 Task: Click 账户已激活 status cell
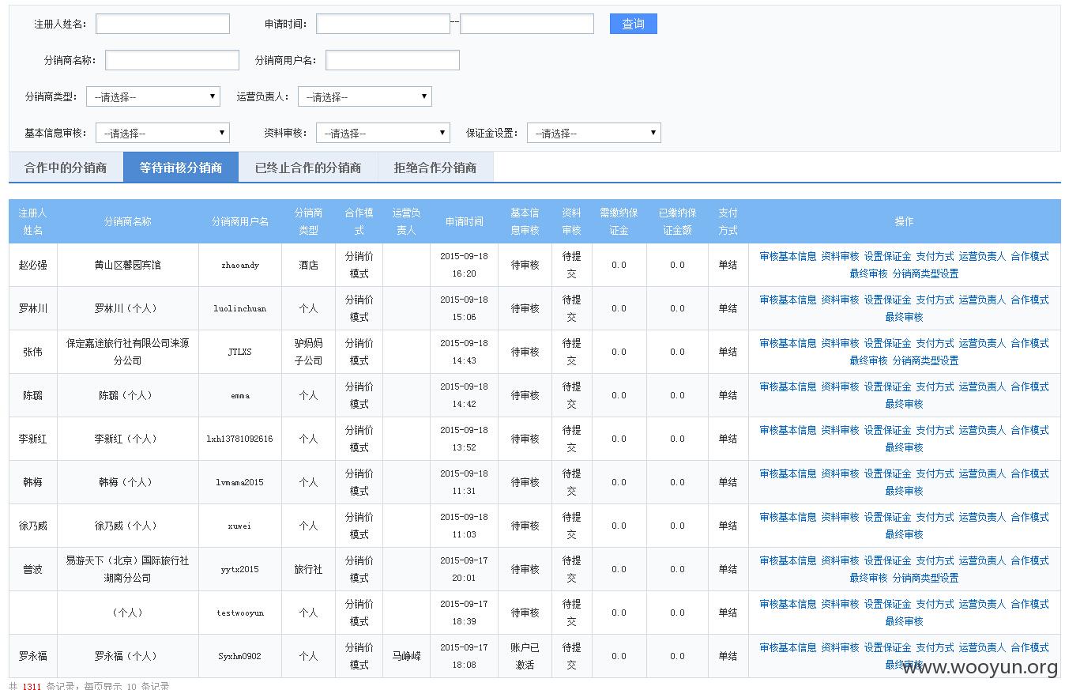525,656
